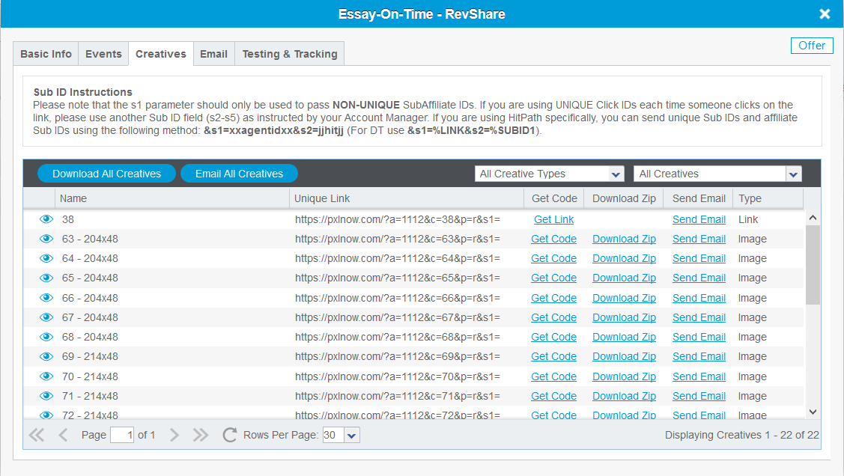Refresh the creatives list
The width and height of the screenshot is (844, 476).
tap(230, 435)
